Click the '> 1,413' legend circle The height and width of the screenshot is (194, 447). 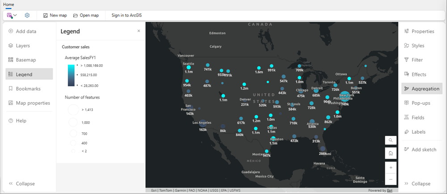coord(73,110)
